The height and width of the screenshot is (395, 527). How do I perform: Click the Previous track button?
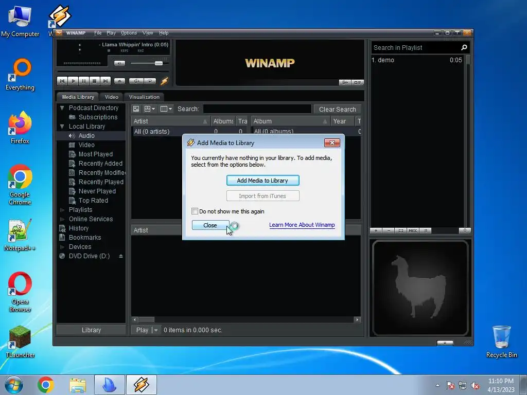pos(62,81)
